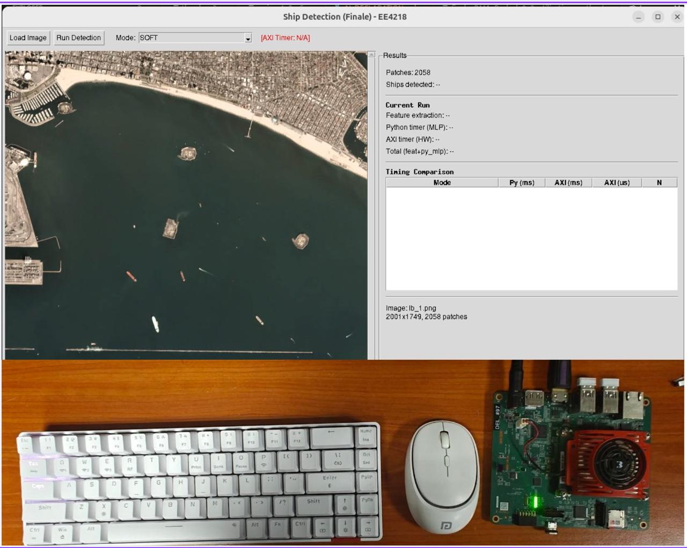Select the Mode column header
This screenshot has width=687, height=548.
click(x=442, y=183)
